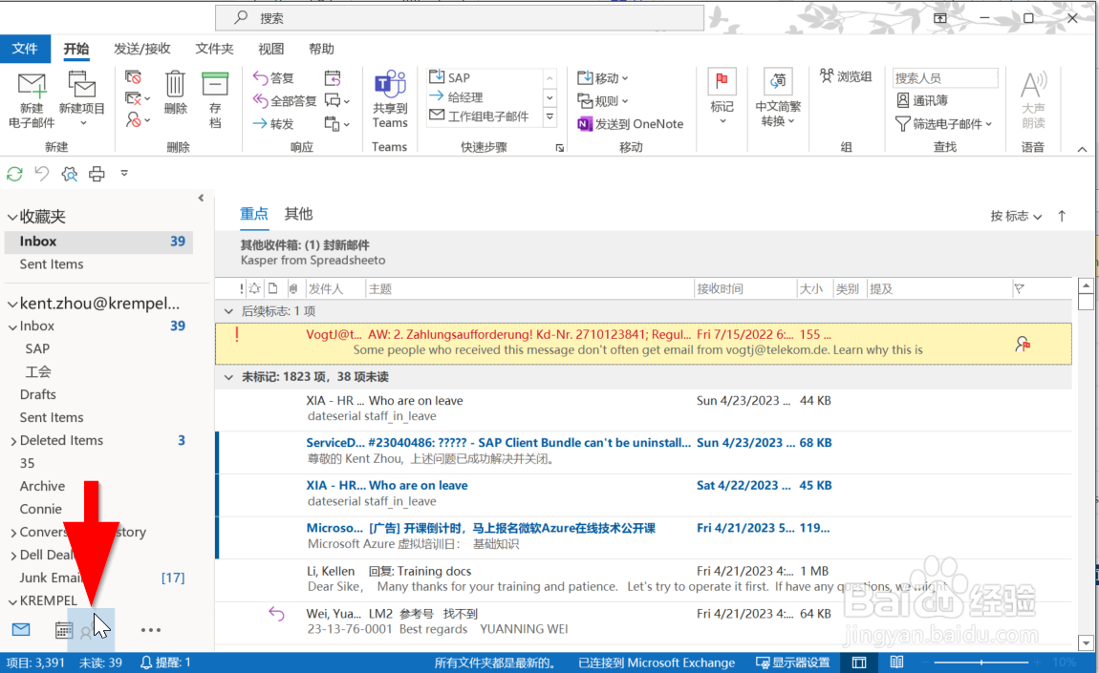Screen dimensions: 1099x673
Task: Open the ServiceD... SAP Client Bundle email
Action: pos(643,451)
